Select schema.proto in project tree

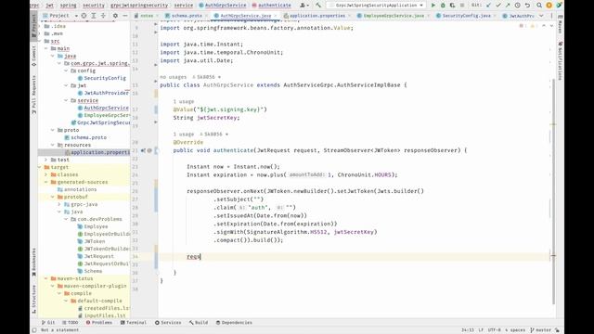(x=88, y=137)
